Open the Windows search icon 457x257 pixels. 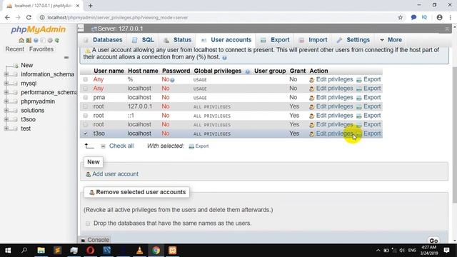24,251
